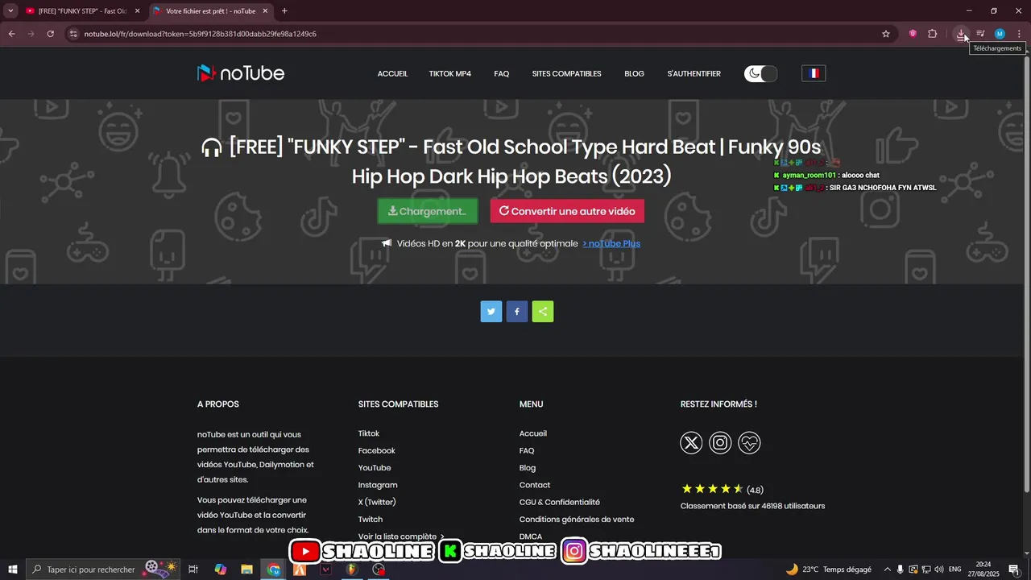This screenshot has width=1031, height=580.
Task: Click S'AUTHENTIFIER in the nav menu
Action: pyautogui.click(x=694, y=73)
